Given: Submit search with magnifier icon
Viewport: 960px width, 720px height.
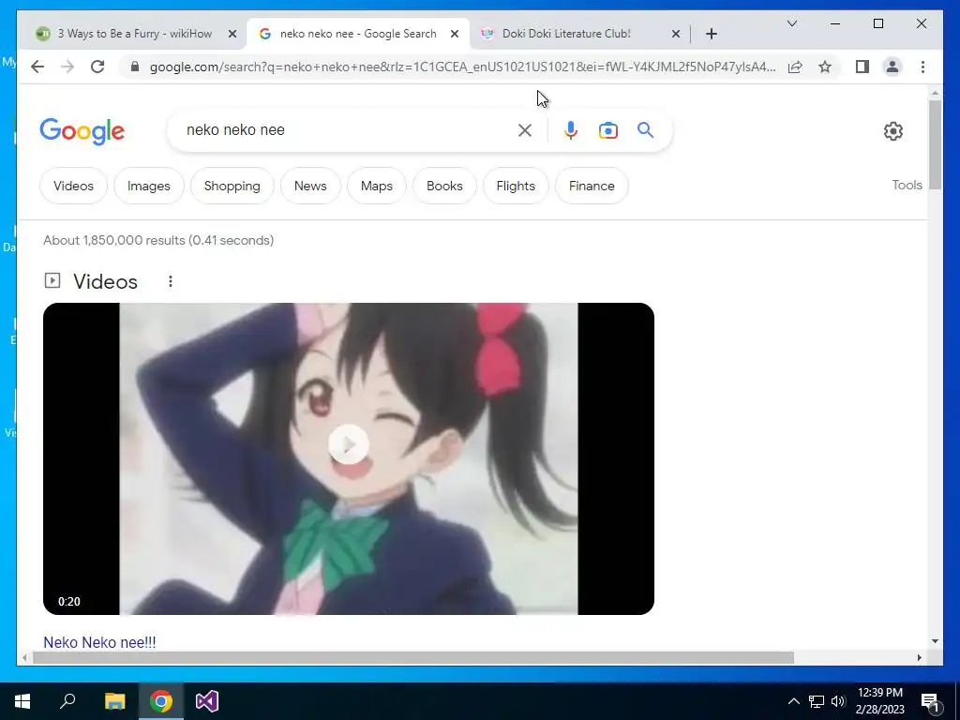Looking at the screenshot, I should coord(645,129).
